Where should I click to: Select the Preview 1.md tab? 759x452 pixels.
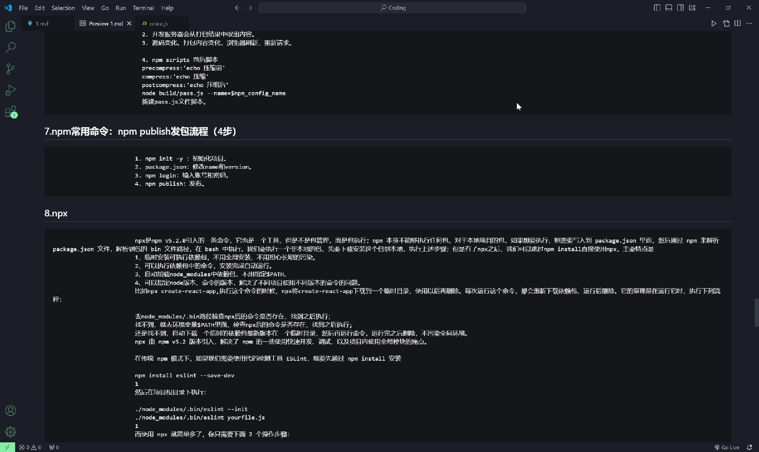tap(106, 23)
